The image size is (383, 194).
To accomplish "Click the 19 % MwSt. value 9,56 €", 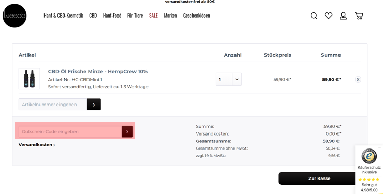I will click(x=334, y=156).
